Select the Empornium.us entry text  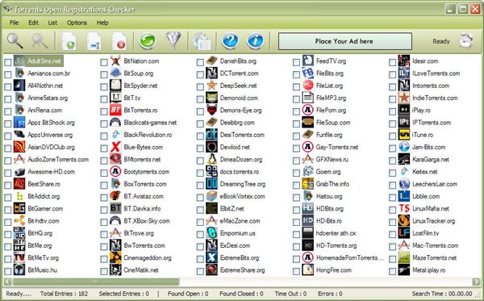point(238,233)
